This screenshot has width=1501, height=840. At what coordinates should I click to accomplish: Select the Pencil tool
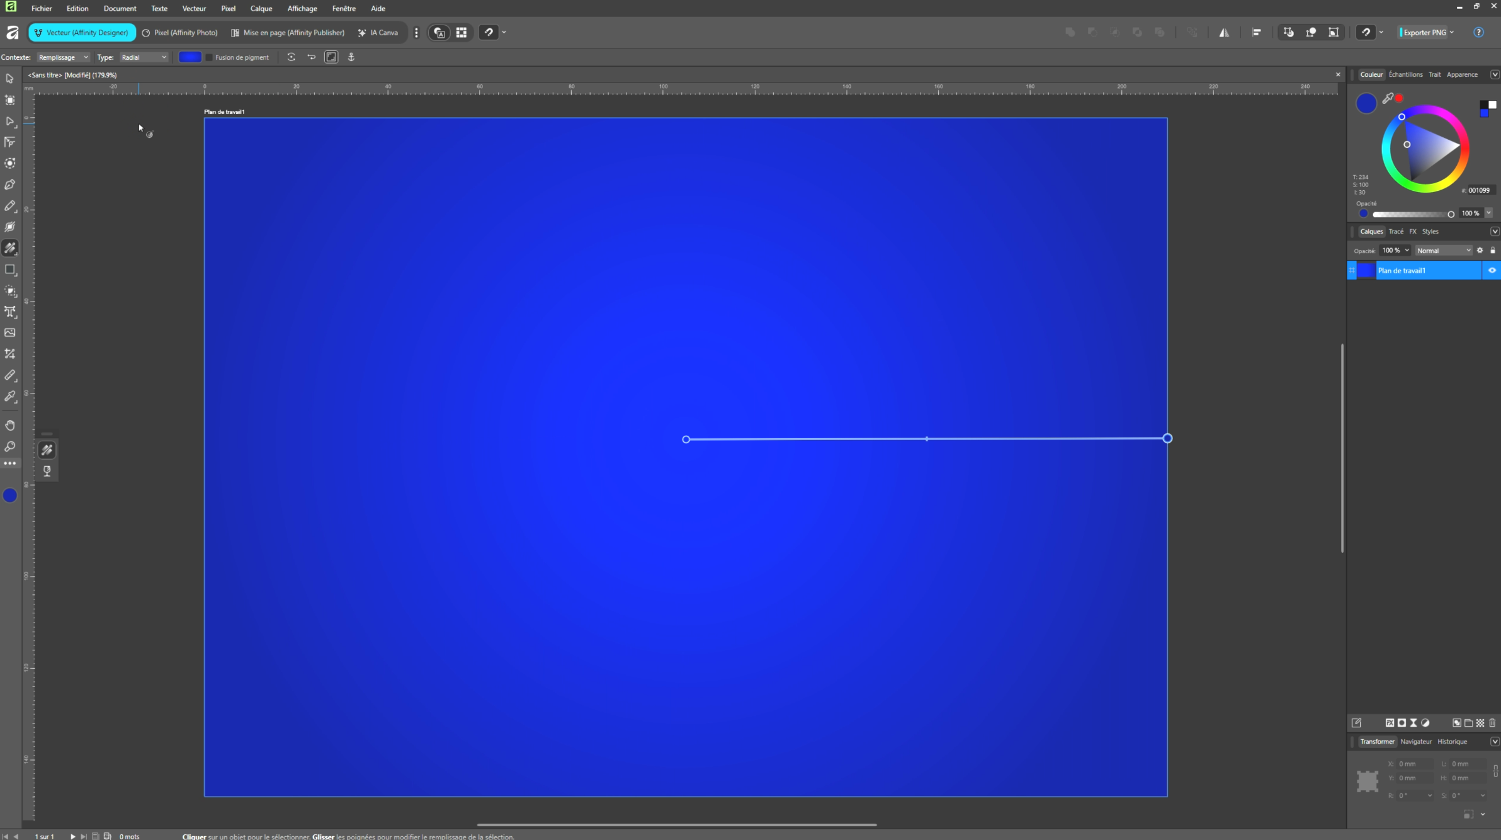(x=9, y=206)
